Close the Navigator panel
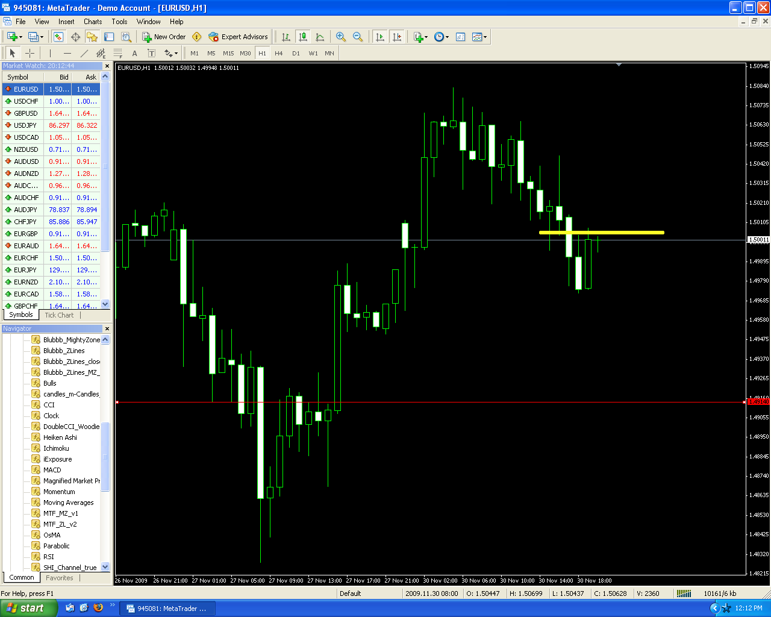Image resolution: width=771 pixels, height=617 pixels. coord(107,329)
